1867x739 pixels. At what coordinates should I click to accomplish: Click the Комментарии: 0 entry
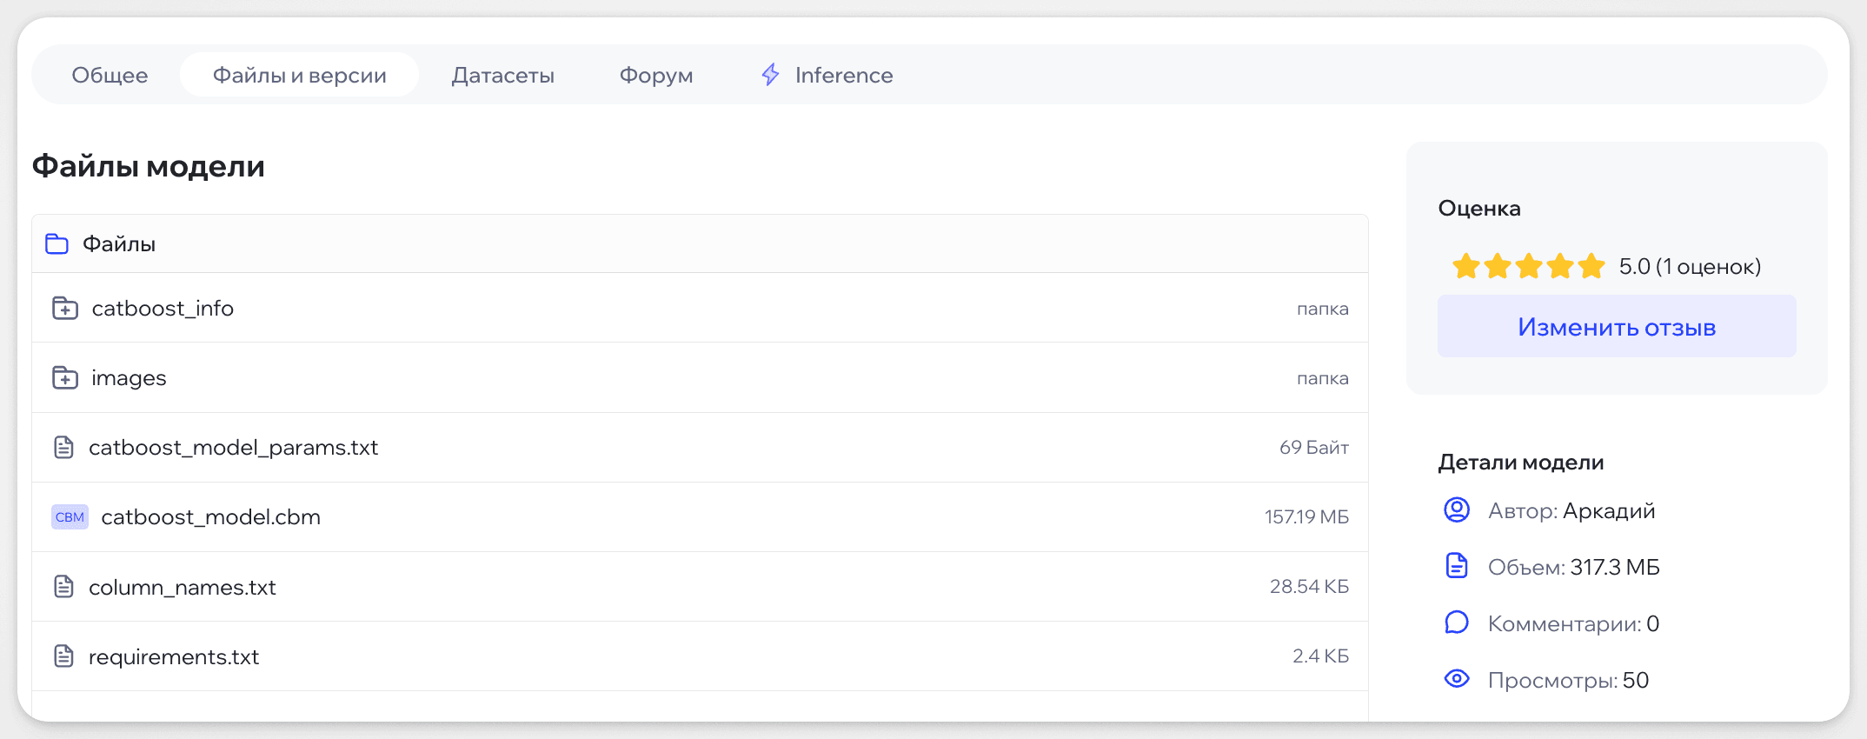pyautogui.click(x=1573, y=623)
